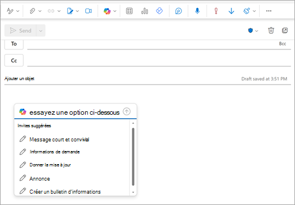
Task: Open the signature dropdown arrow
Action: pos(78,11)
